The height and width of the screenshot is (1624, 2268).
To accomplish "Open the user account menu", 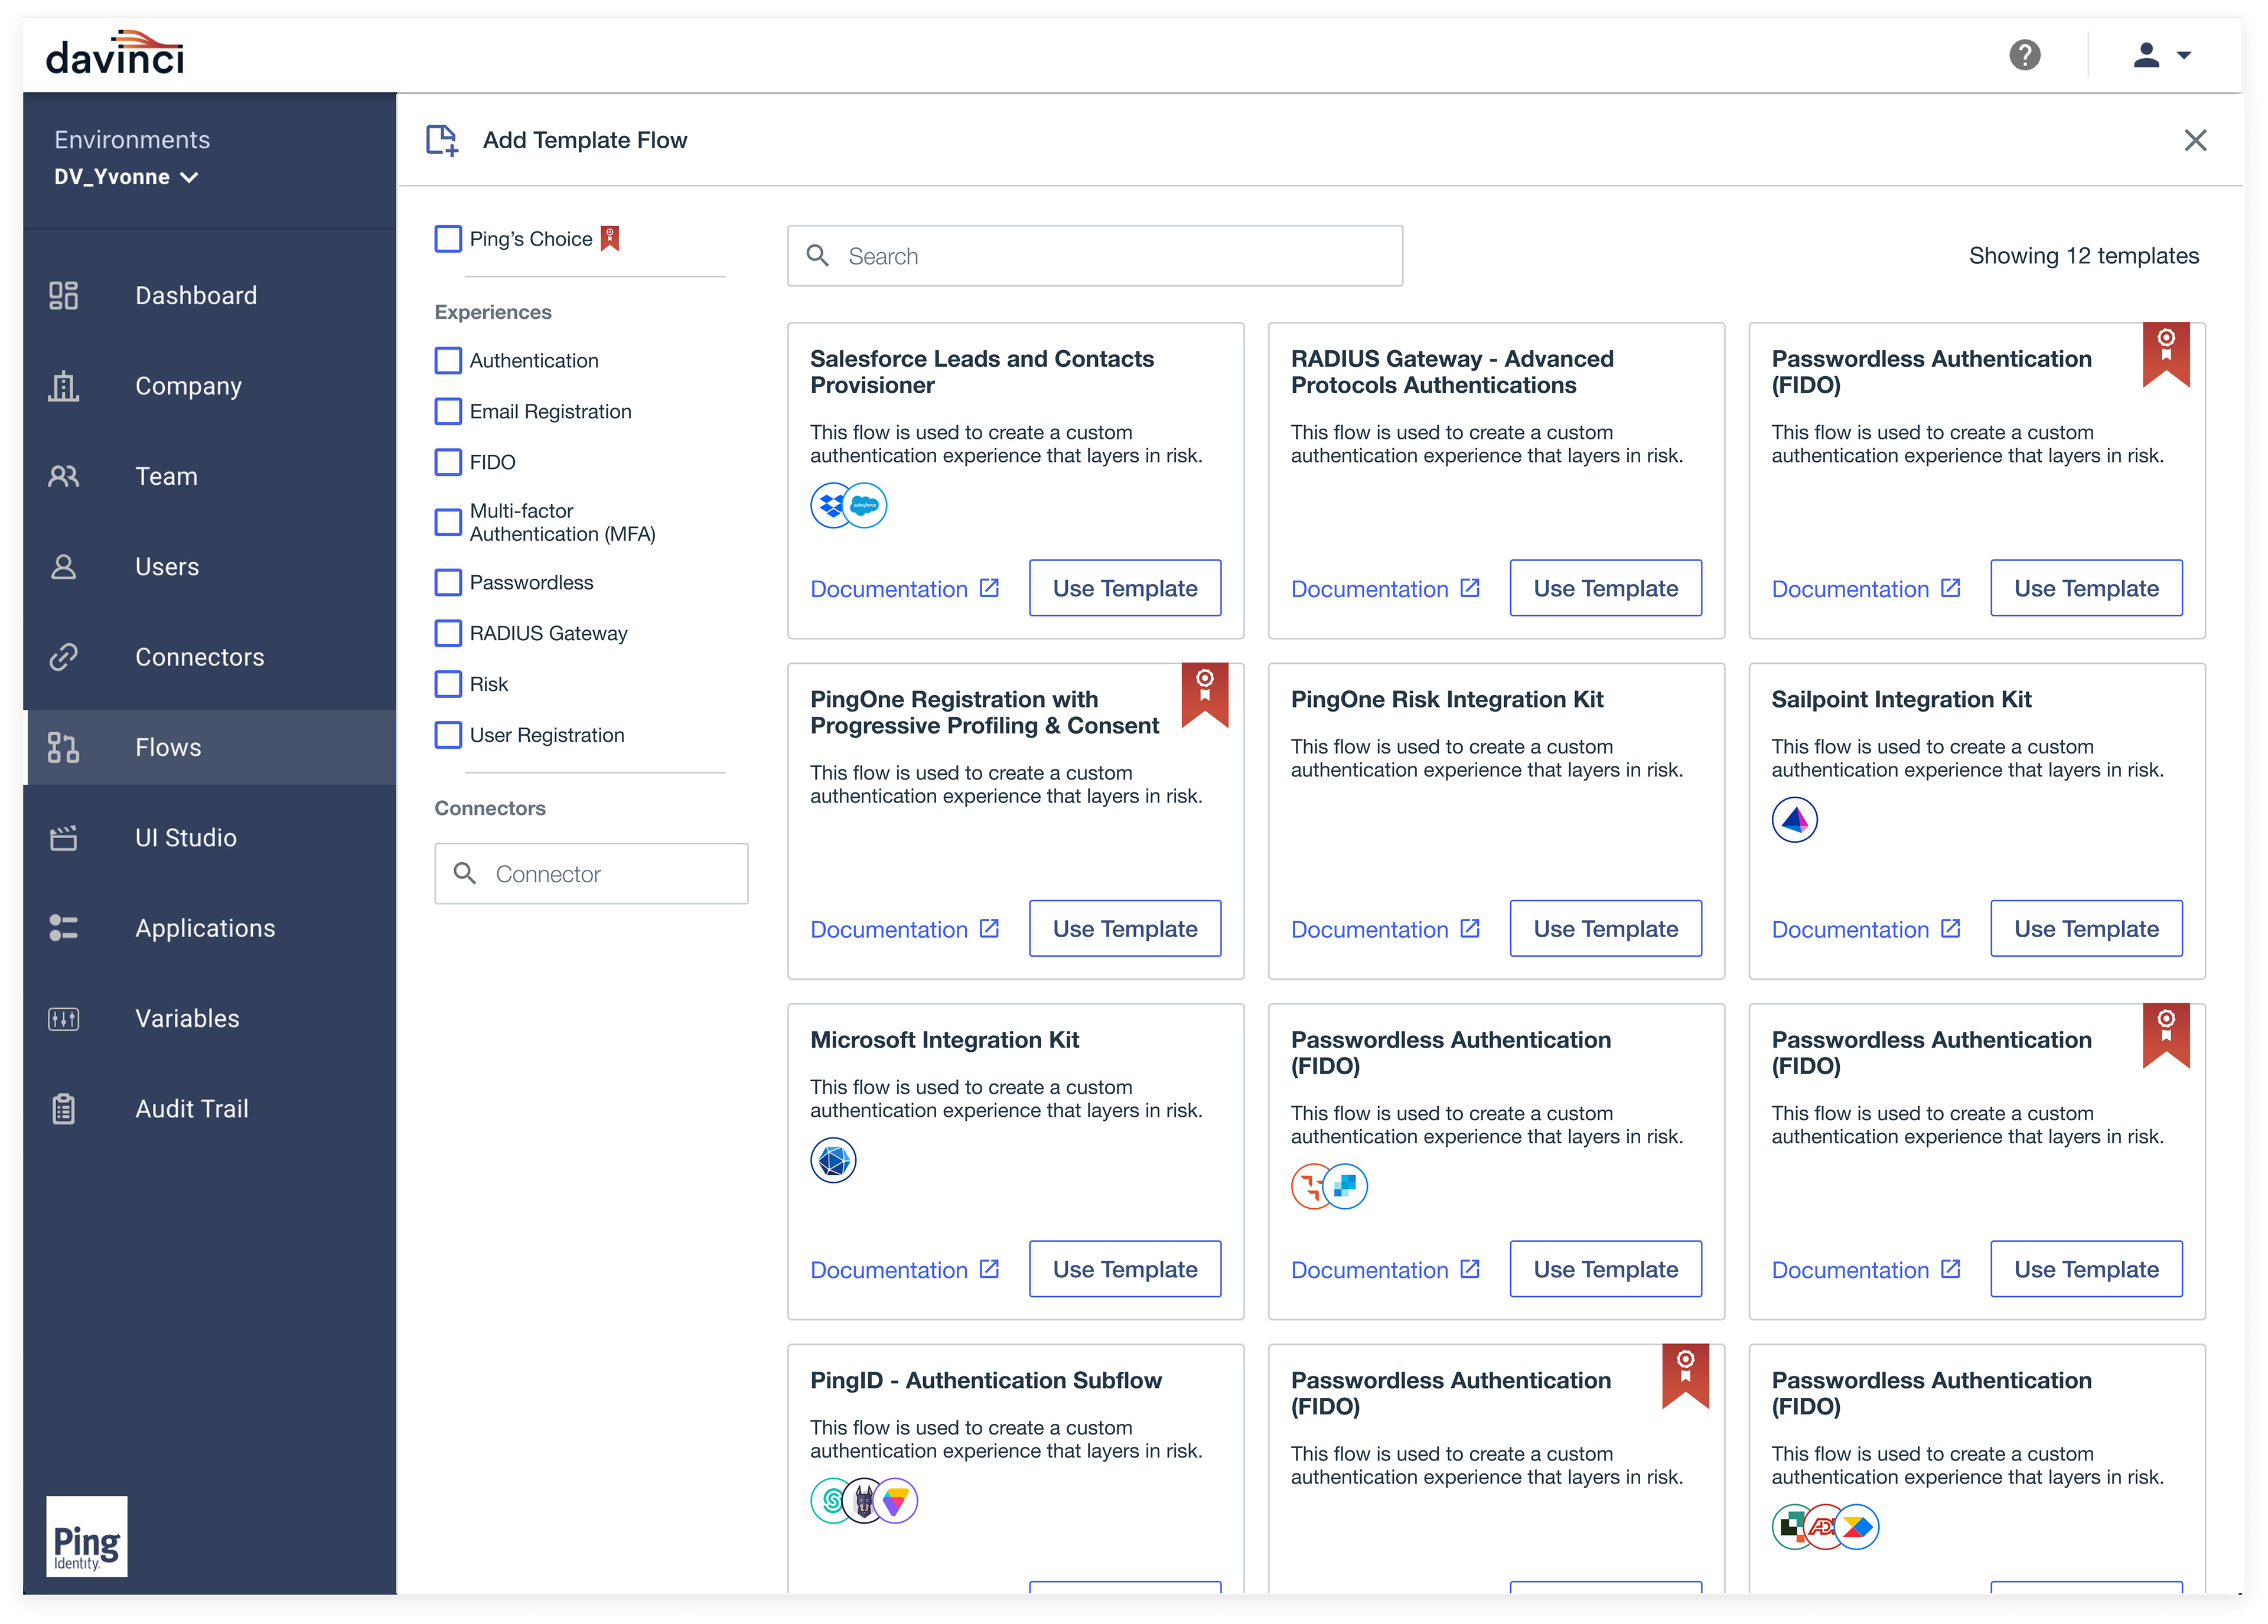I will [2161, 55].
